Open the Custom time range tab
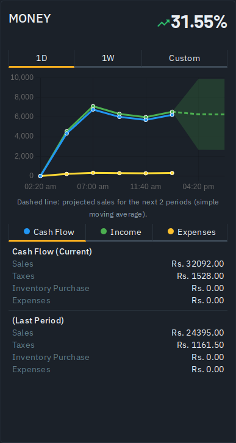Image resolution: width=236 pixels, height=443 pixels. [184, 59]
